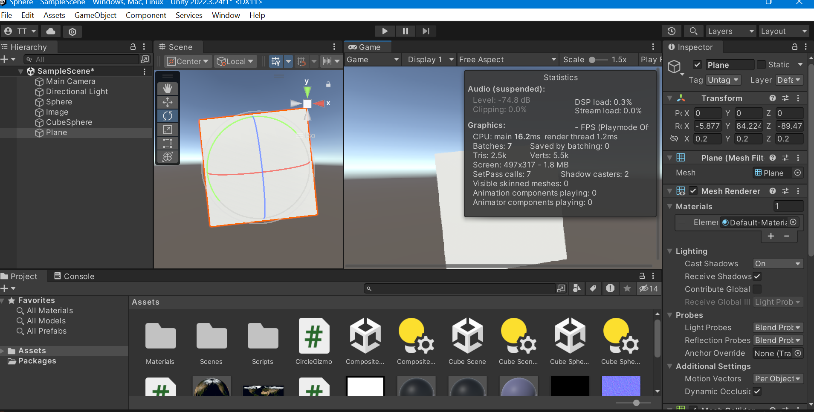Select the Rotate tool in Scene toolbar

[168, 116]
